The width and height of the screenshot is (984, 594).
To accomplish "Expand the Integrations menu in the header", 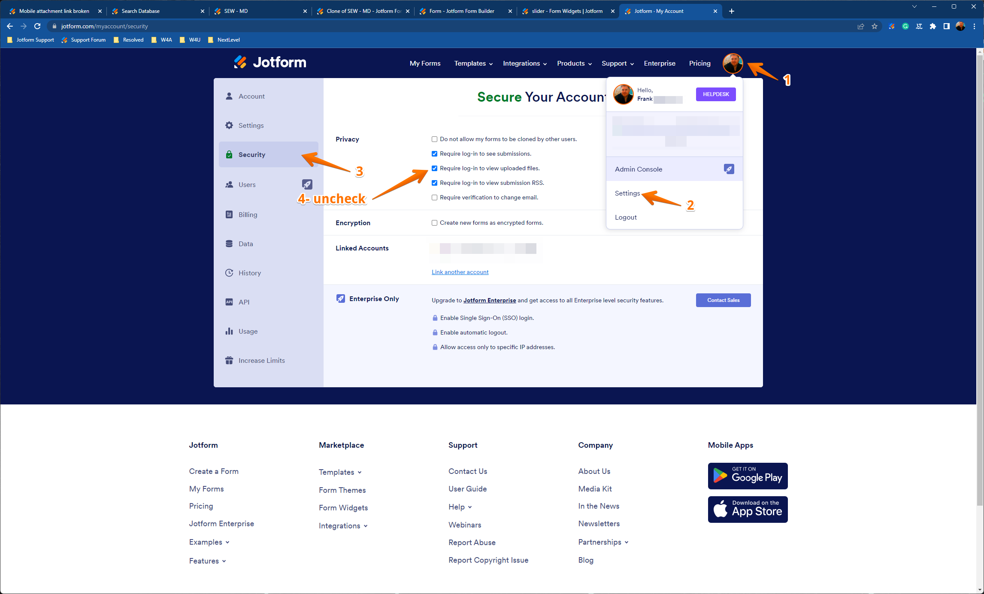I will coord(524,63).
